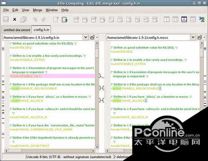Click the left file path input field

(x=43, y=38)
